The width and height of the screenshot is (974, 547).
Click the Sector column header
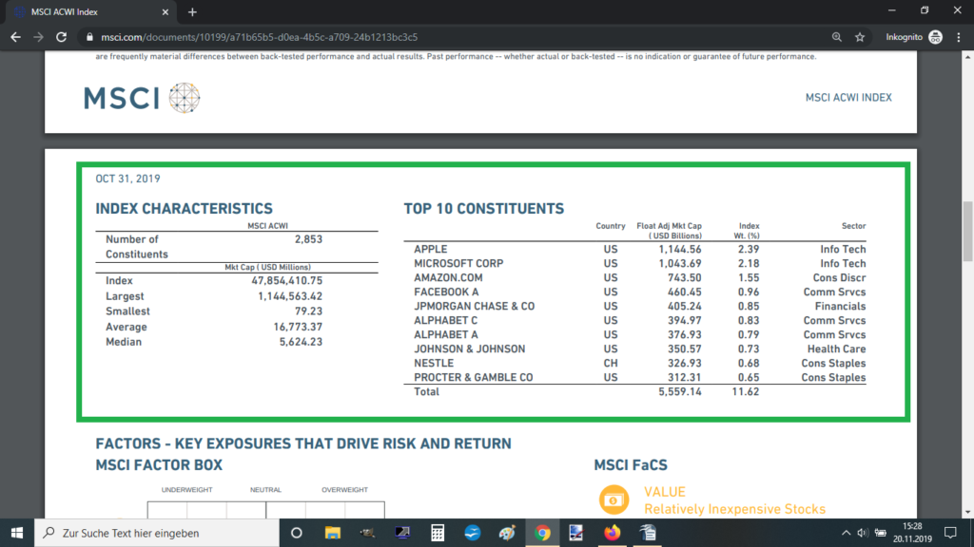tap(853, 226)
